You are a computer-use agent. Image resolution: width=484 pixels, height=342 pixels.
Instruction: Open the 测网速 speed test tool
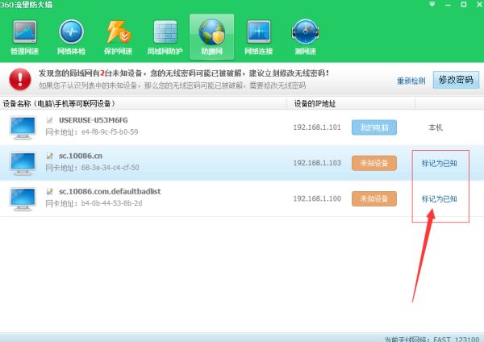[305, 38]
